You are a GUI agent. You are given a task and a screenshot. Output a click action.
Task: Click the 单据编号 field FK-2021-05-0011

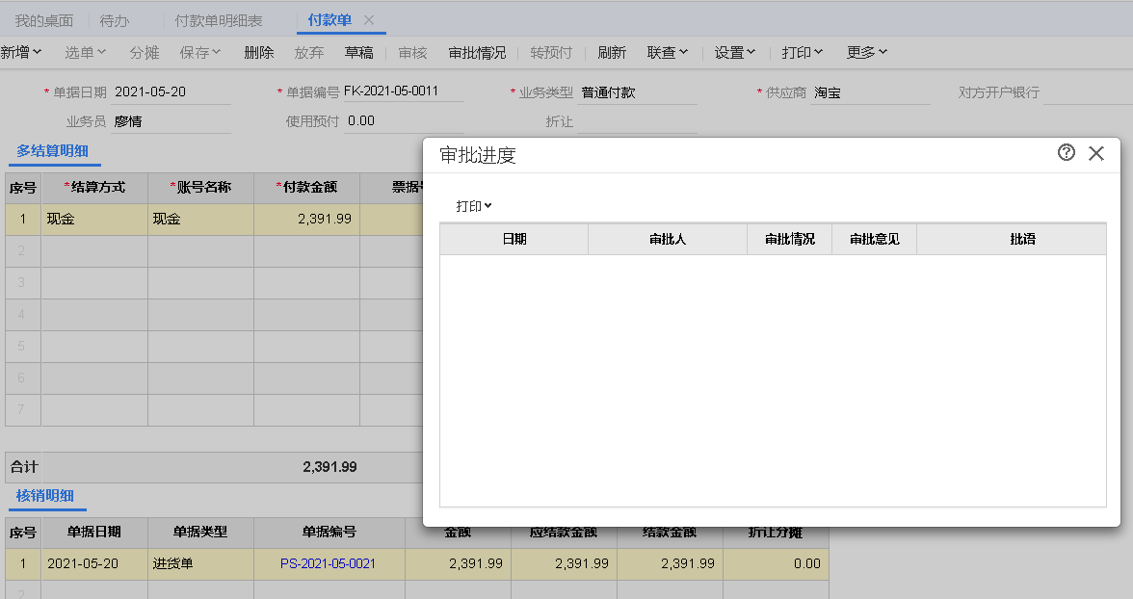tap(403, 91)
